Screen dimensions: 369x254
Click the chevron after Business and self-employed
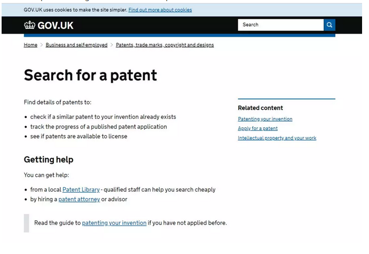(111, 45)
